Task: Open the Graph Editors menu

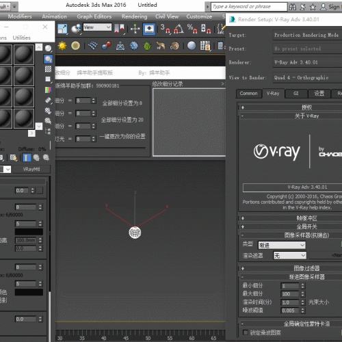Action: coord(94,16)
